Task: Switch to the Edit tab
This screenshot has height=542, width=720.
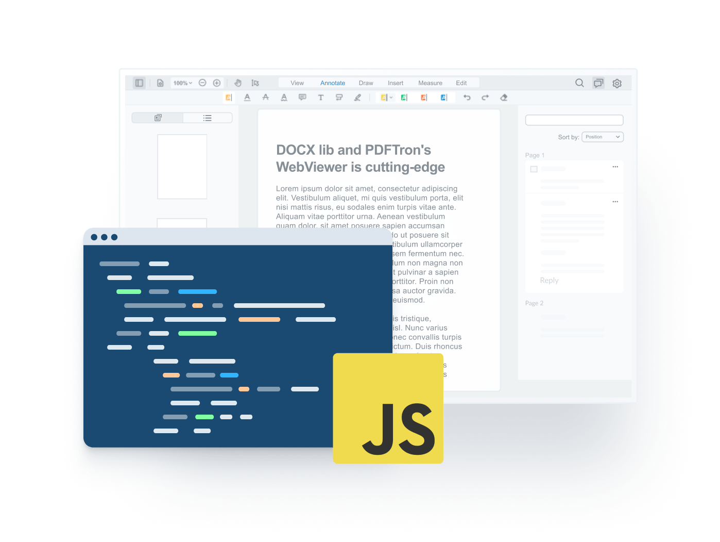Action: click(461, 83)
